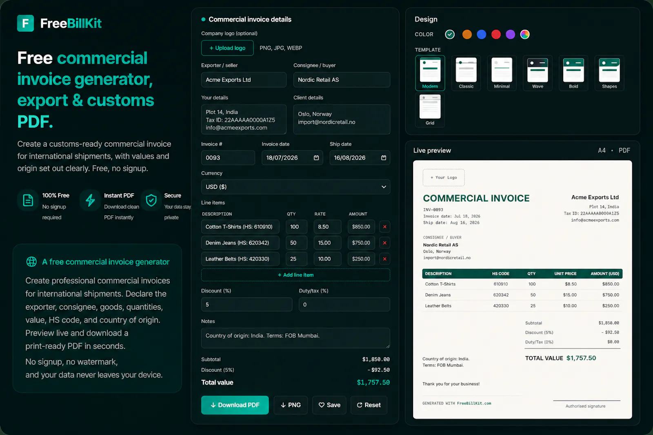
Task: Select the Shapes template thumbnail
Action: (609, 73)
